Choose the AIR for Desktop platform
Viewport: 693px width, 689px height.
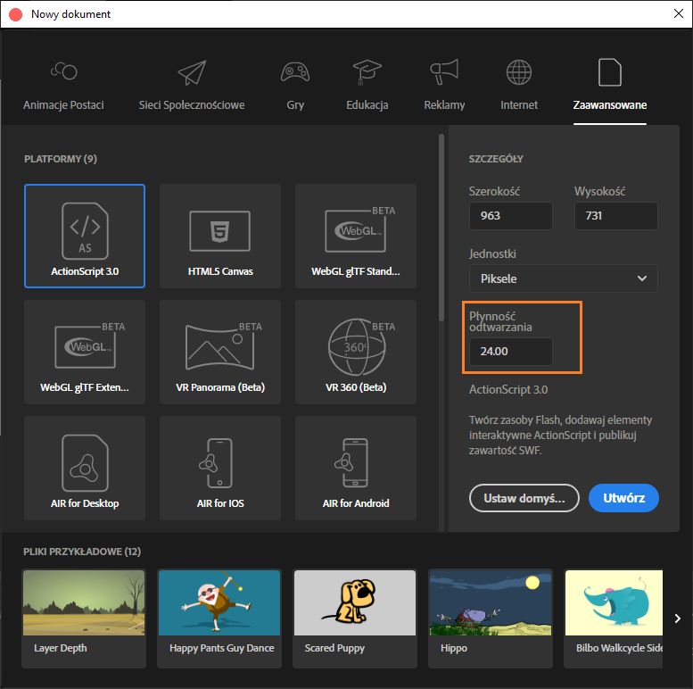point(85,468)
